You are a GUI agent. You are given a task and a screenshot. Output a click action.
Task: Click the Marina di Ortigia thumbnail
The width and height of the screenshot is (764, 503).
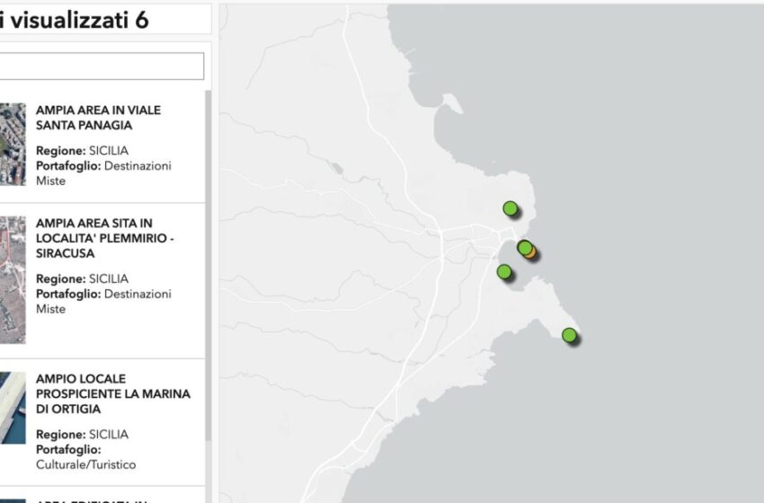(13, 408)
